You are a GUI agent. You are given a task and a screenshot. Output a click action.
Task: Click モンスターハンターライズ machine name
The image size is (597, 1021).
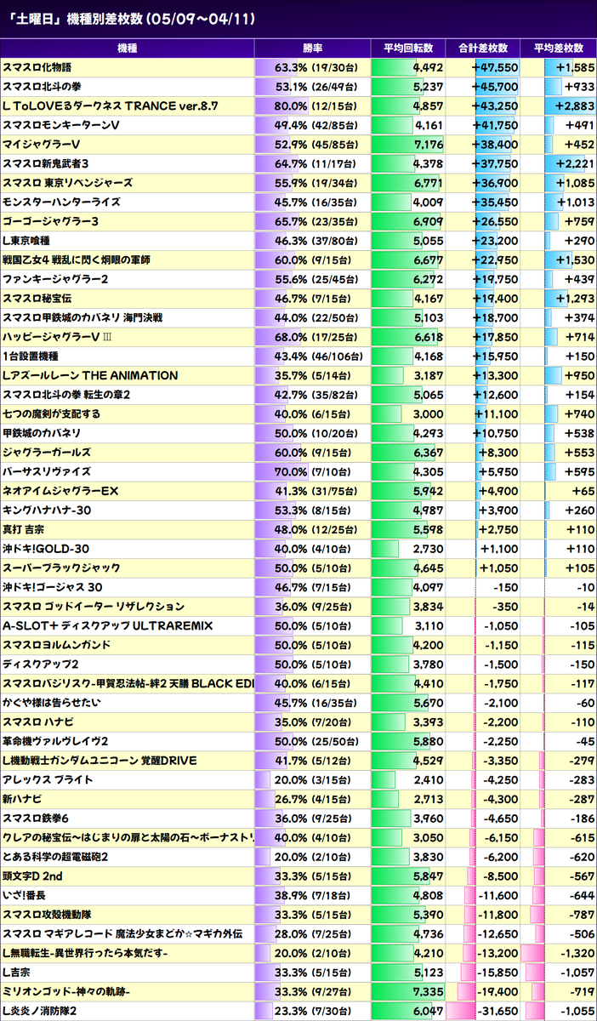click(x=61, y=202)
